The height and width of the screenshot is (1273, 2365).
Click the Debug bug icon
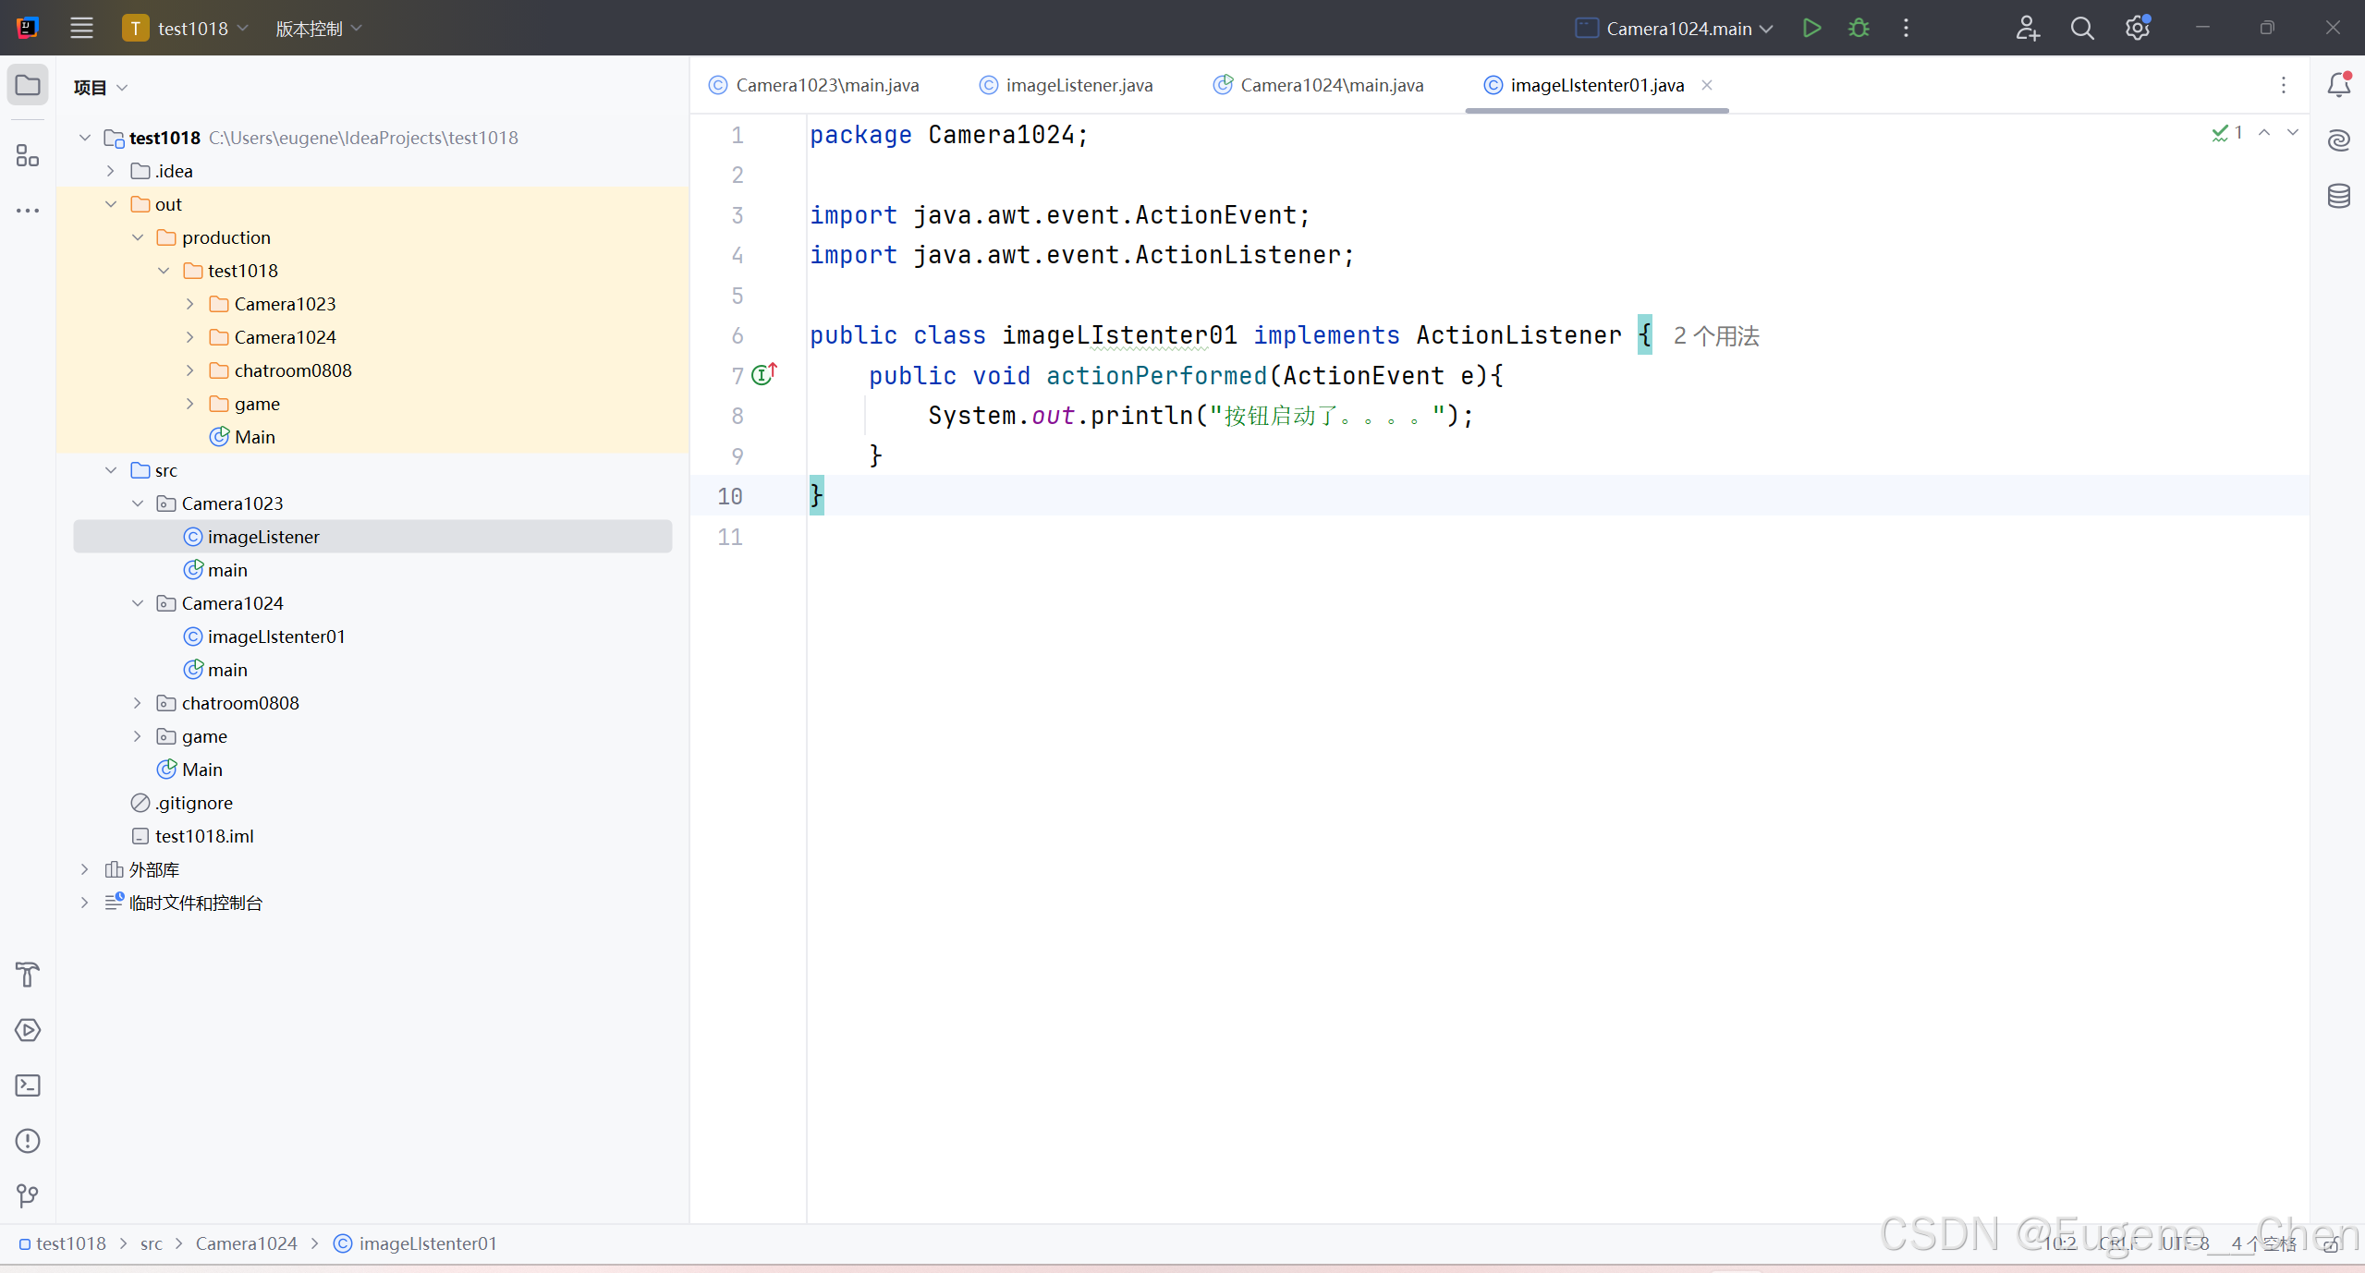1859,29
